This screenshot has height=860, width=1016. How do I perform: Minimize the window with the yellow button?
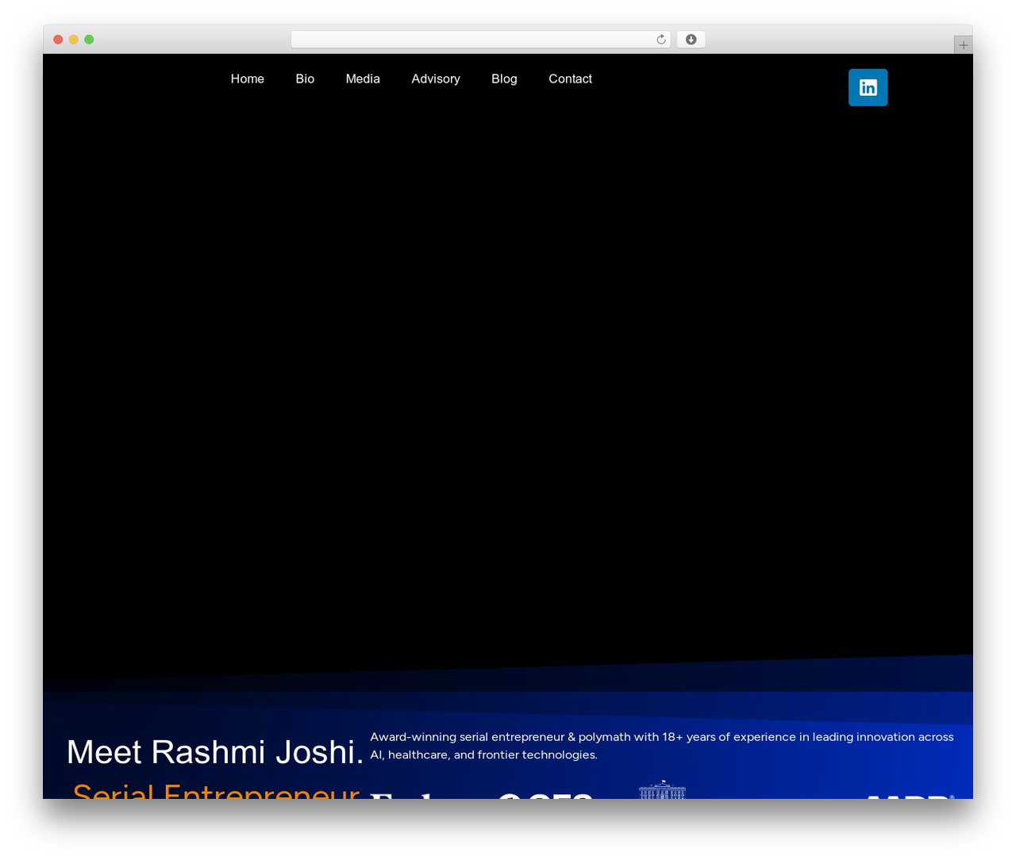[73, 40]
